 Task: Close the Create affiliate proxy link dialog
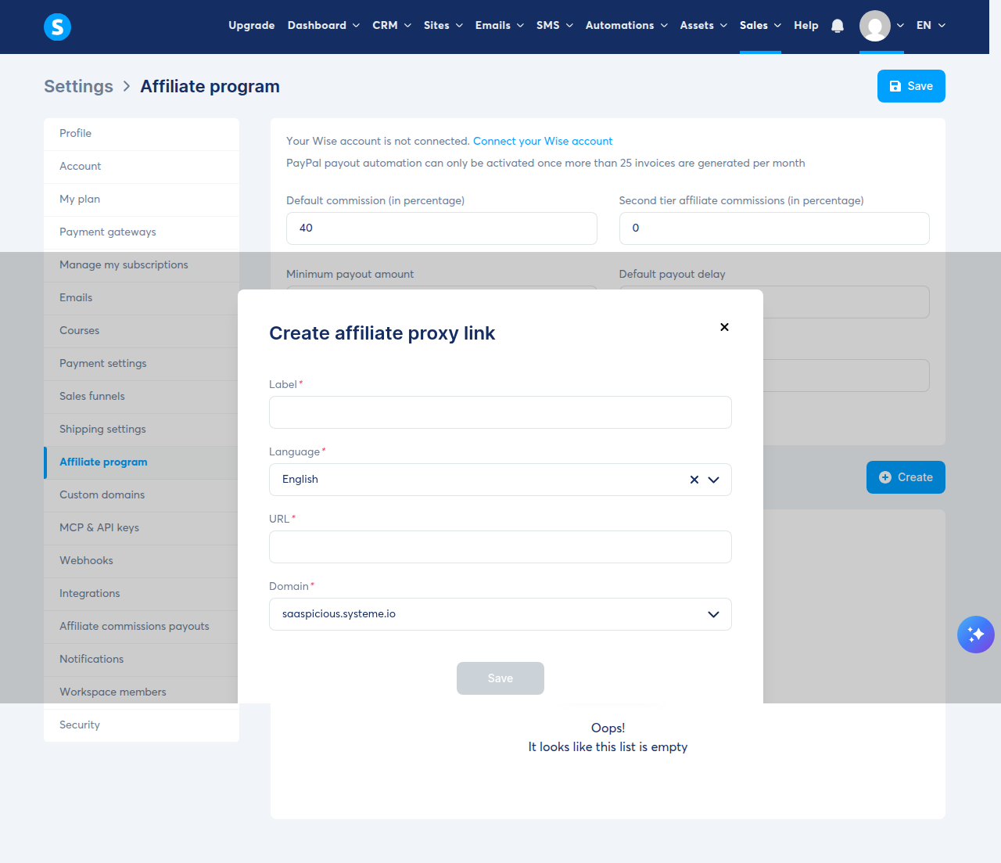tap(724, 327)
